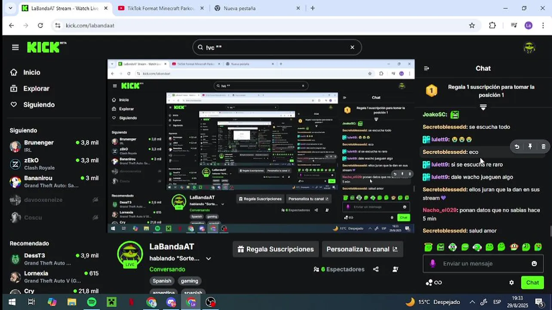The image size is (552, 310).
Task: Reload the page with the browser refresh icon
Action: click(40, 25)
